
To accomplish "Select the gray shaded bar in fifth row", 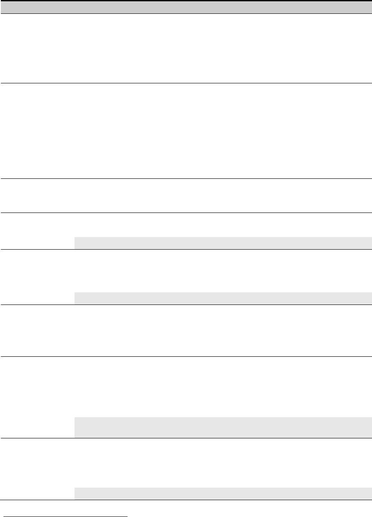I will [x=223, y=298].
